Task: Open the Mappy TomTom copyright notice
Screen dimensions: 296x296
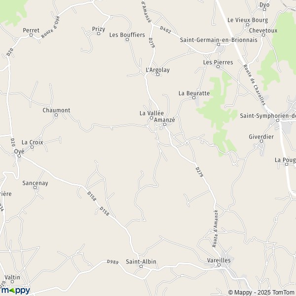Action: pyautogui.click(x=262, y=293)
